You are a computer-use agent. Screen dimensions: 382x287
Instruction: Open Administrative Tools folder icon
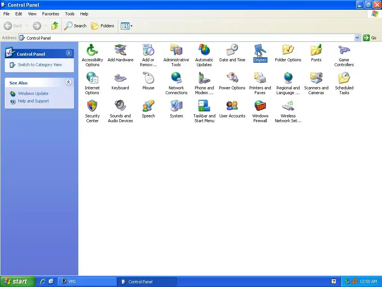tap(176, 55)
